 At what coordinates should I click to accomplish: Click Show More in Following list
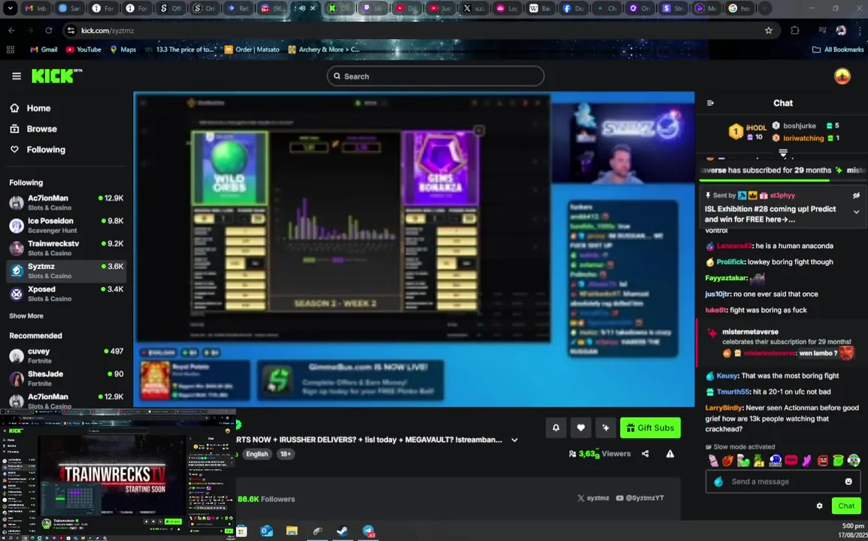pos(26,316)
